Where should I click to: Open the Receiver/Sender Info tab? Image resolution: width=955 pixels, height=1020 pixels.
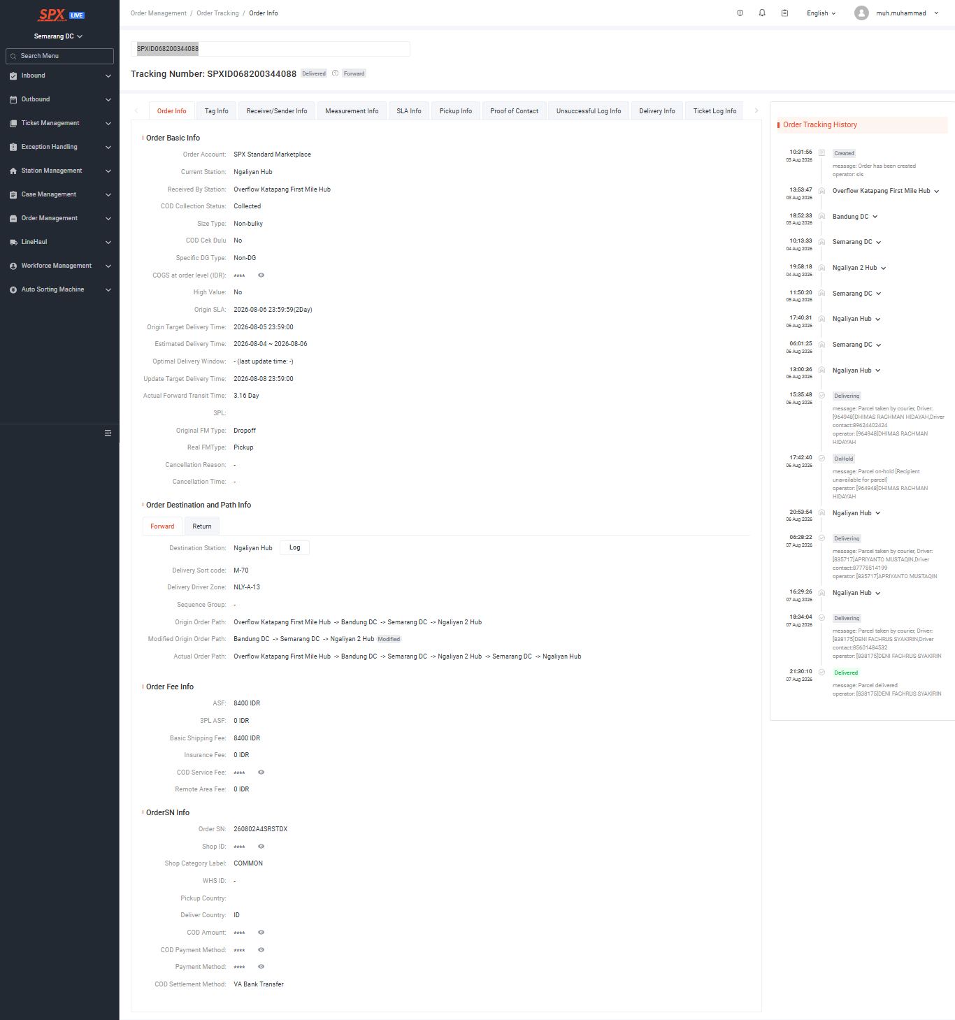click(277, 111)
